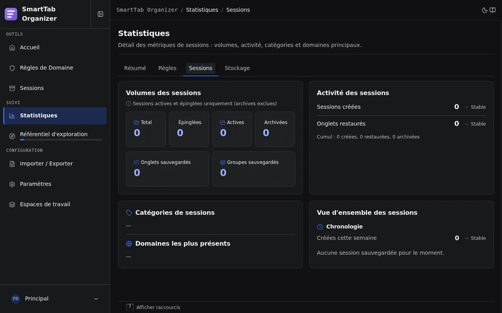502x313 pixels.
Task: Click the Volumes des sessions heading
Action: point(163,93)
